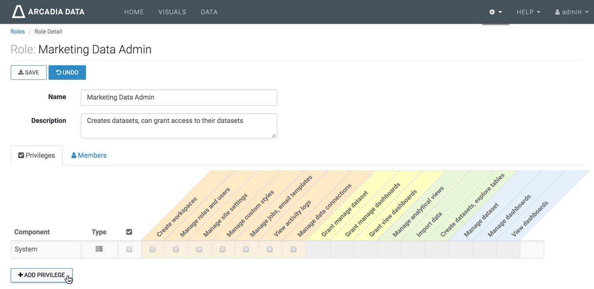Click the admin user profile icon
594x289 pixels.
click(557, 12)
